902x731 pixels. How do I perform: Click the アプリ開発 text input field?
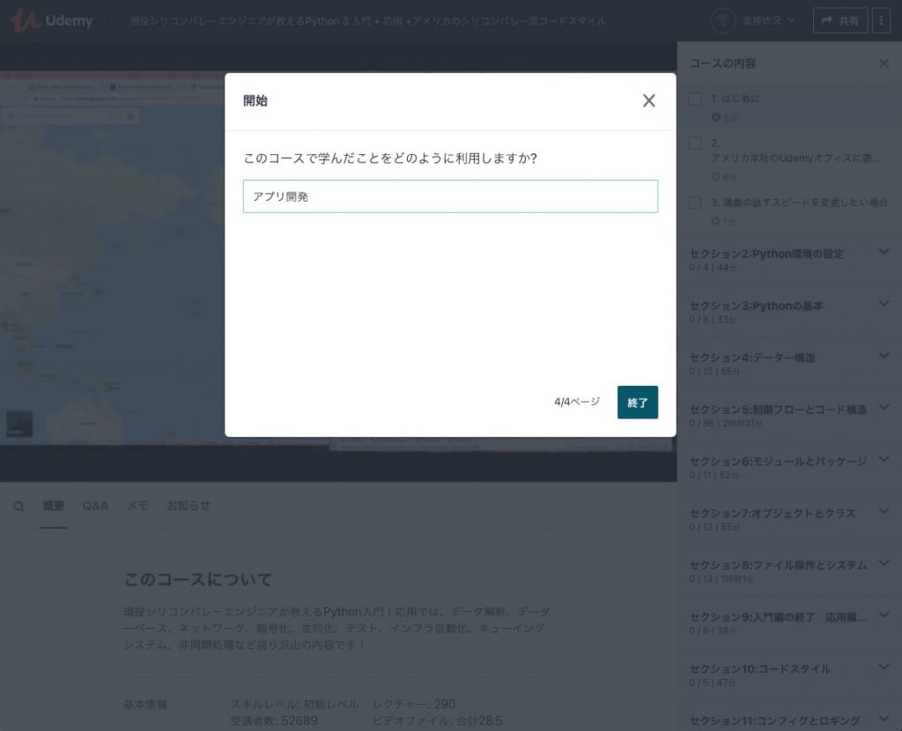coord(450,196)
